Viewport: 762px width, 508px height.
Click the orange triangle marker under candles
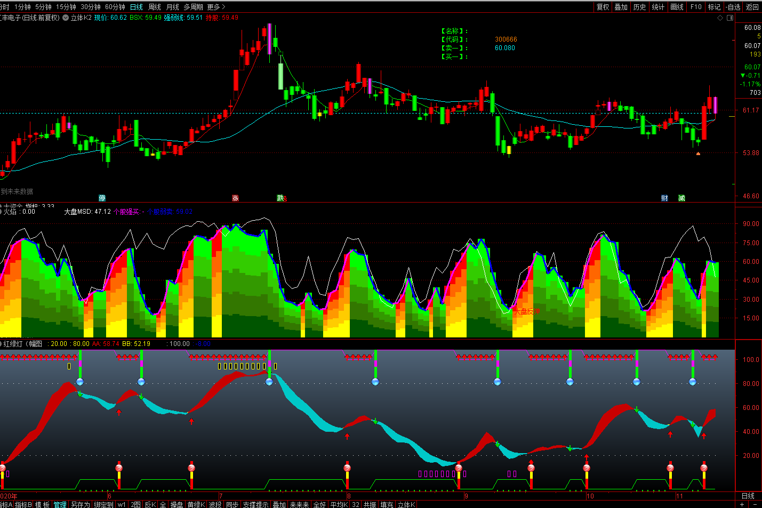pyautogui.click(x=698, y=154)
